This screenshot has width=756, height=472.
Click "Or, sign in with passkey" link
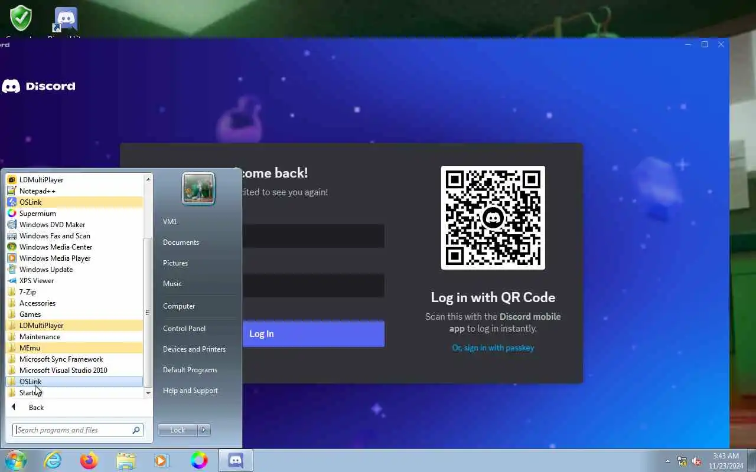pos(493,348)
